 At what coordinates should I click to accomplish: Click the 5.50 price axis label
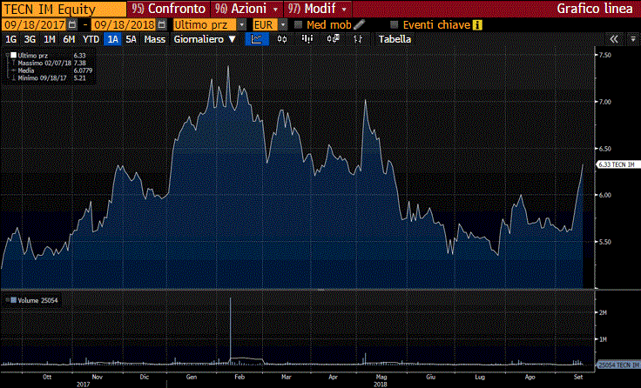(605, 242)
